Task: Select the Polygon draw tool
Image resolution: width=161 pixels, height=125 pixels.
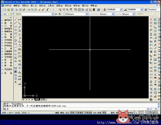Action: tap(15, 30)
